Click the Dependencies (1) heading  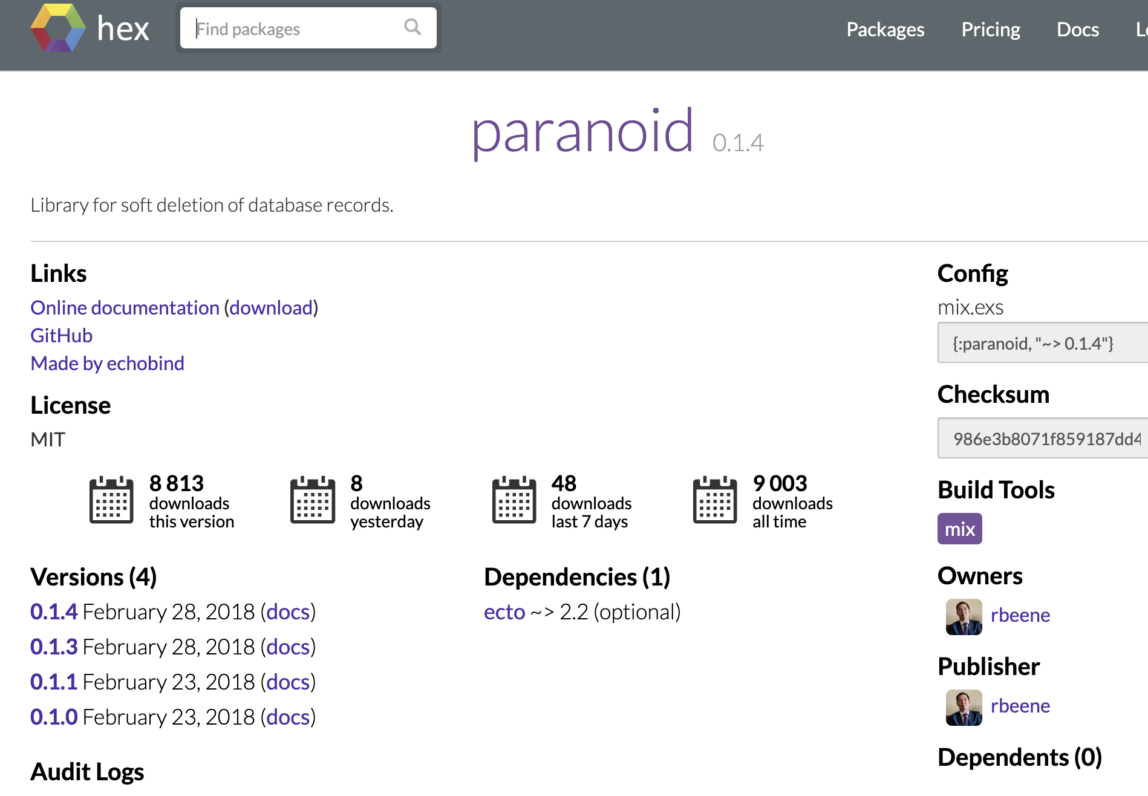(577, 576)
